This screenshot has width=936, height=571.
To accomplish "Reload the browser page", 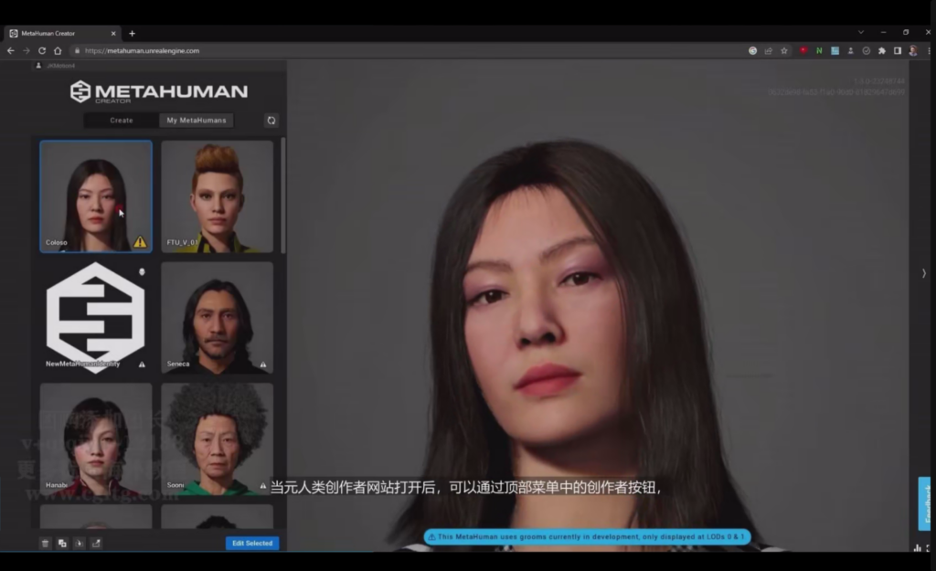I will pyautogui.click(x=42, y=51).
